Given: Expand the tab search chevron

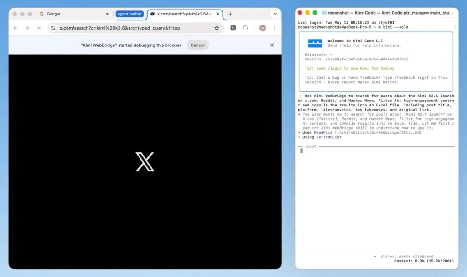Looking at the screenshot, I should [x=275, y=14].
